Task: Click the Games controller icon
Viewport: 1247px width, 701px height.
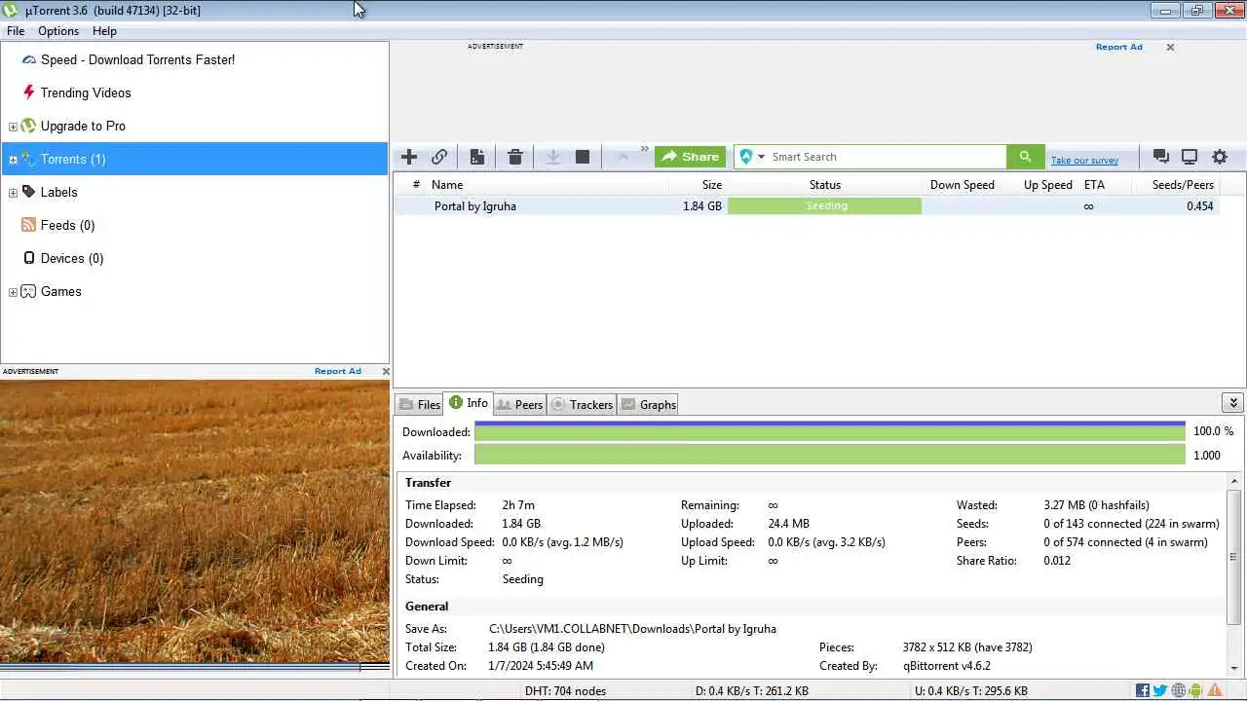Action: (29, 291)
